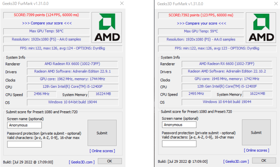Click Submit in the left FurMark window
This screenshot has width=280, height=167.
tap(102, 133)
